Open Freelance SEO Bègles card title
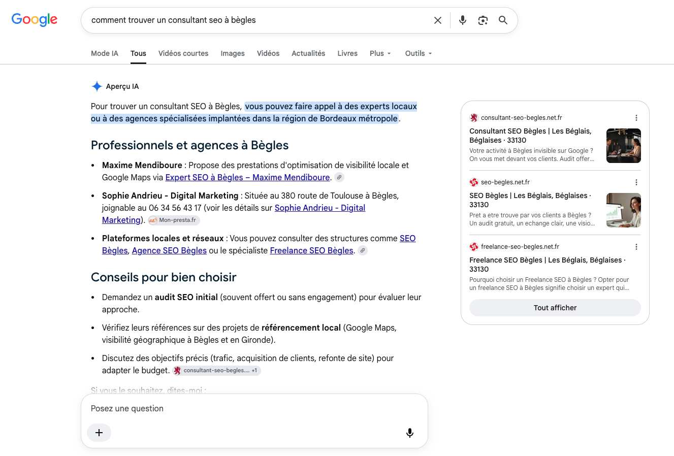The image size is (674, 456). point(548,265)
